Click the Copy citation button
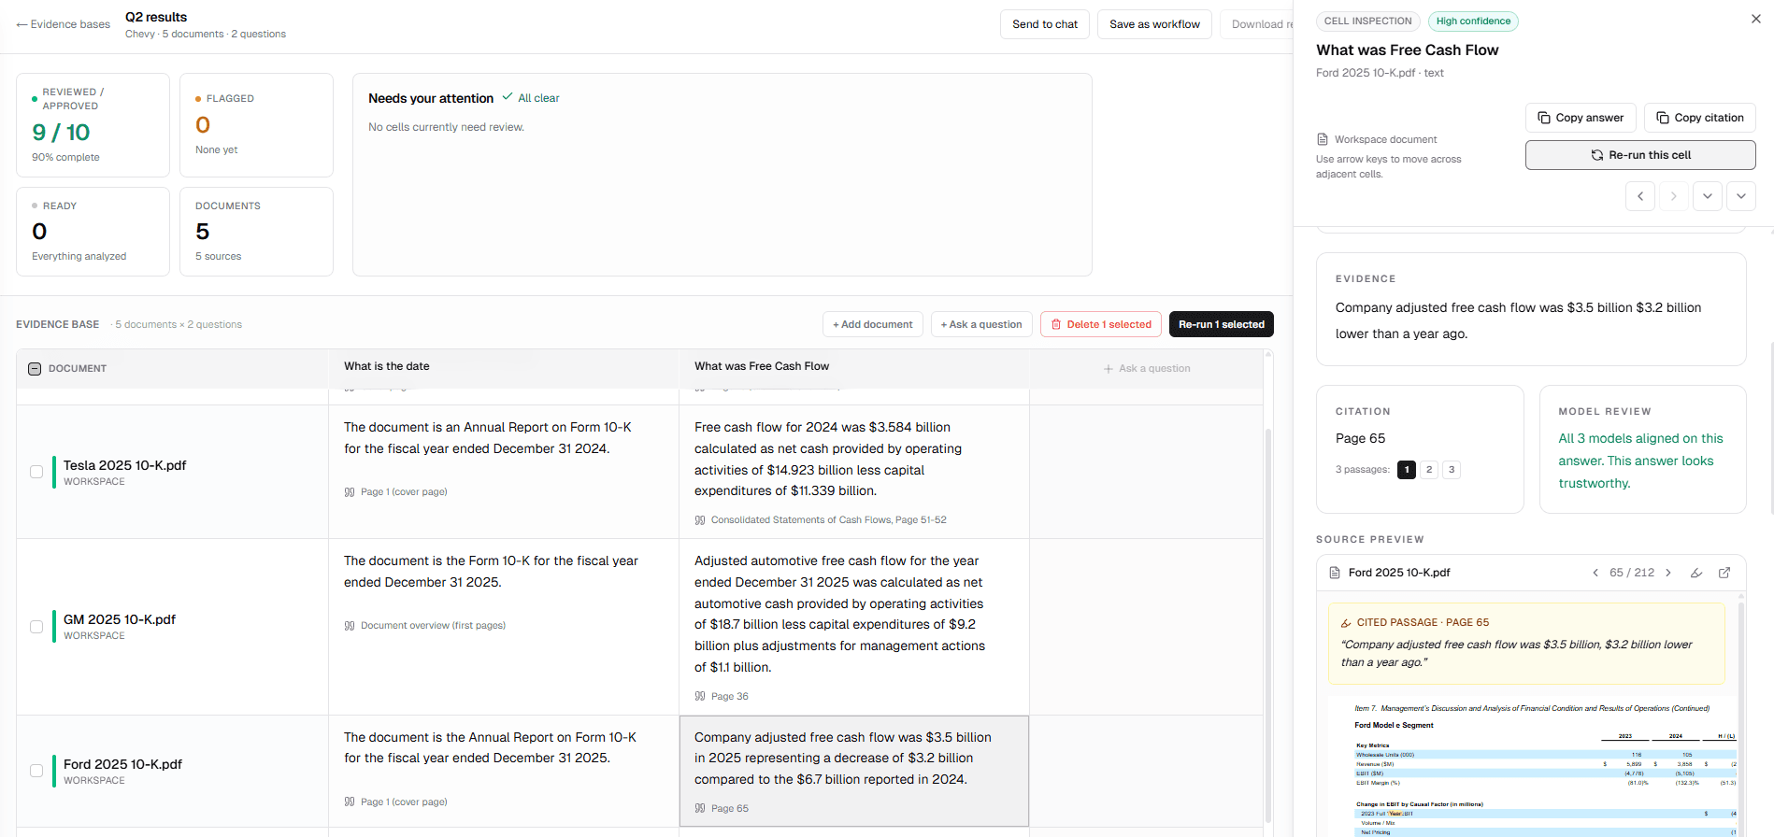The width and height of the screenshot is (1774, 837). (x=1699, y=118)
